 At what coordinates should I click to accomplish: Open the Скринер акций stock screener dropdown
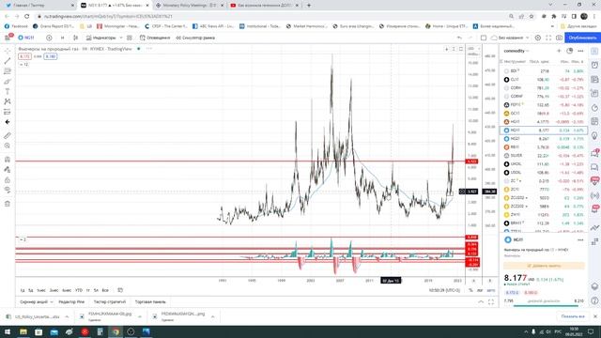pos(36,302)
